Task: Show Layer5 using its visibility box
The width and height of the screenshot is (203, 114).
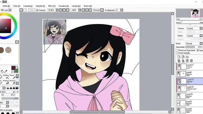Action: pyautogui.click(x=178, y=102)
